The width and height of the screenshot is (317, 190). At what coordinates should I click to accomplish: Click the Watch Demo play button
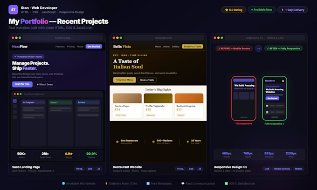pyautogui.click(x=45, y=84)
